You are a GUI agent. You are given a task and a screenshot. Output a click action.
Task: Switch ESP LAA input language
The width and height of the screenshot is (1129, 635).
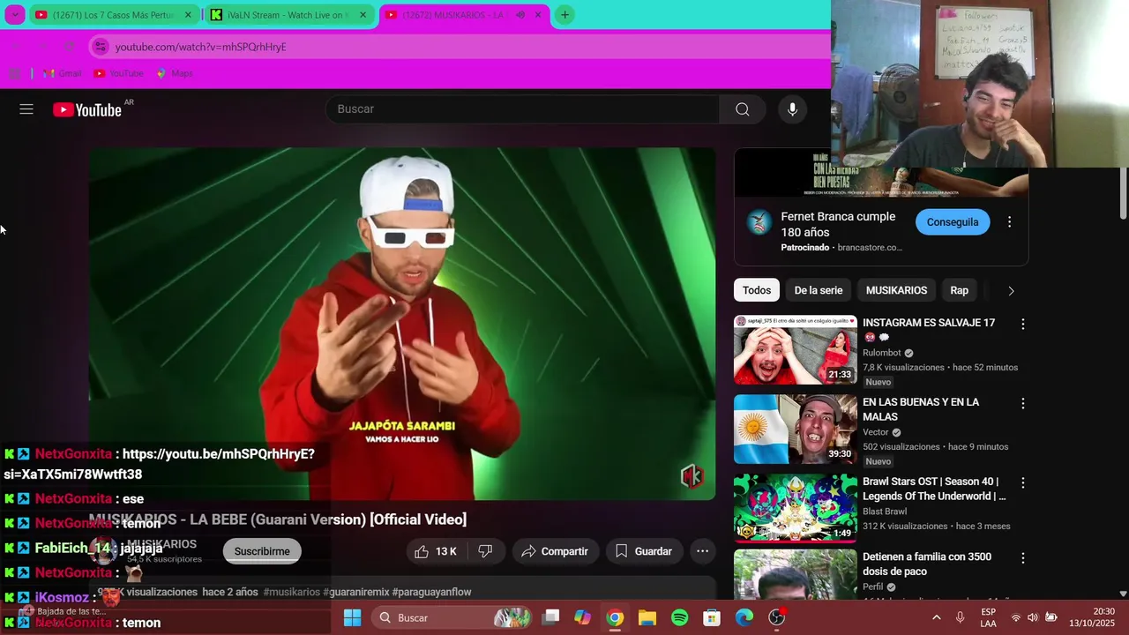(x=989, y=617)
